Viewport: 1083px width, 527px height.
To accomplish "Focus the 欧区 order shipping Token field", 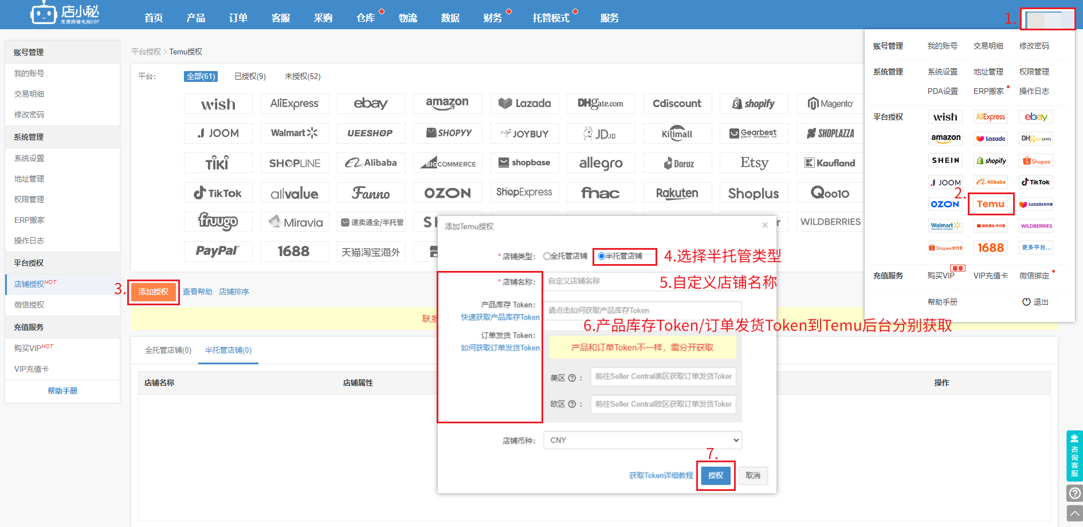I will (664, 404).
